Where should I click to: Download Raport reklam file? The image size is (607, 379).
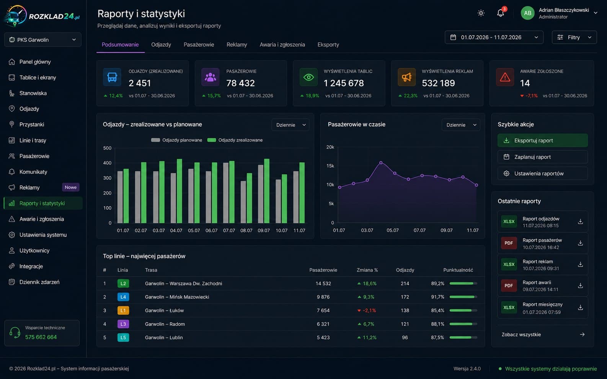[x=580, y=264]
